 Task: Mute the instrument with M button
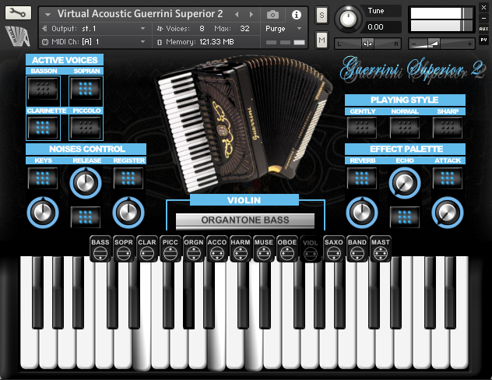click(322, 40)
